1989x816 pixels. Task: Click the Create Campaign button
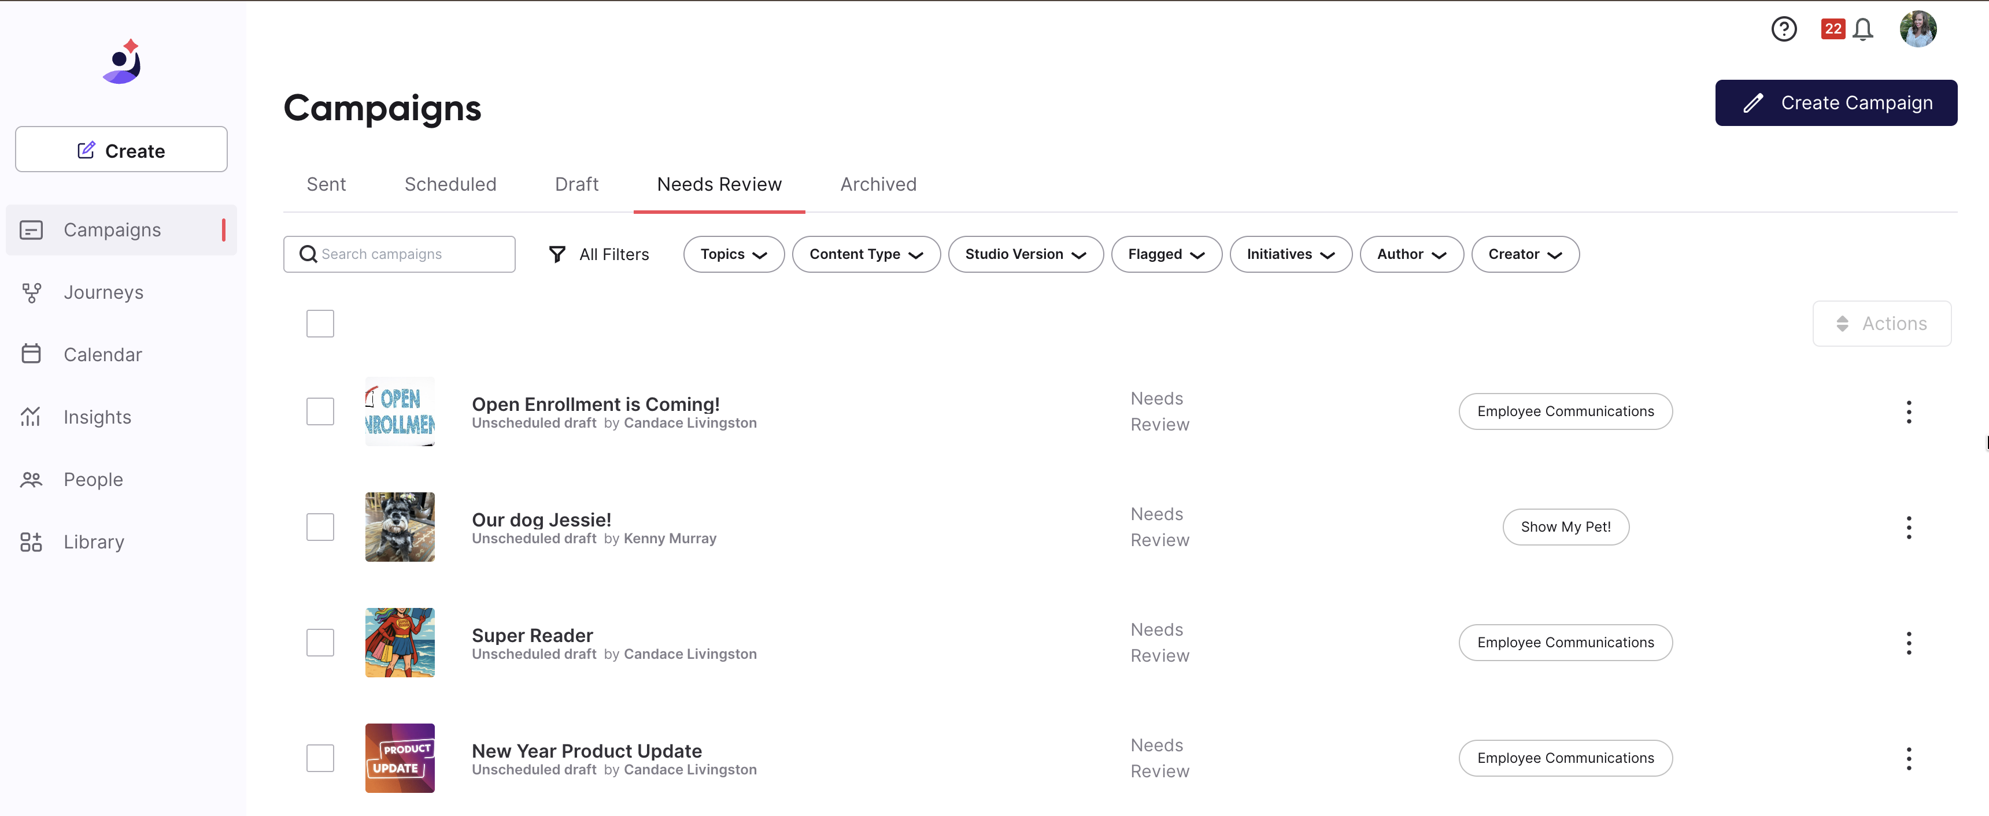(x=1835, y=103)
